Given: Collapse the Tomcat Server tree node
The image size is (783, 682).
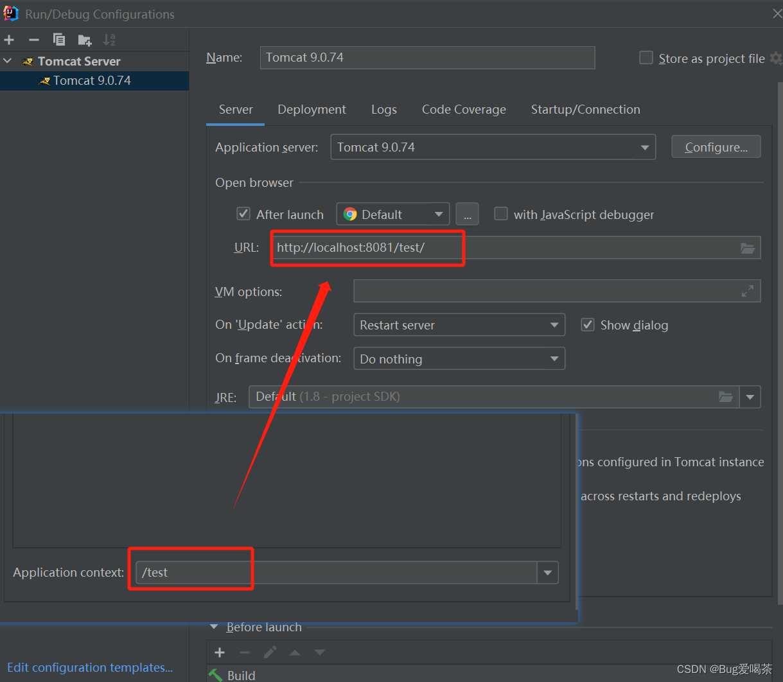Looking at the screenshot, I should coord(8,61).
